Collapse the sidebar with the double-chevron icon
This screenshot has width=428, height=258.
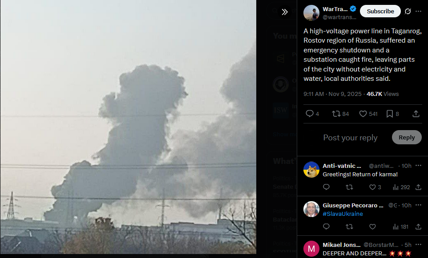click(285, 12)
